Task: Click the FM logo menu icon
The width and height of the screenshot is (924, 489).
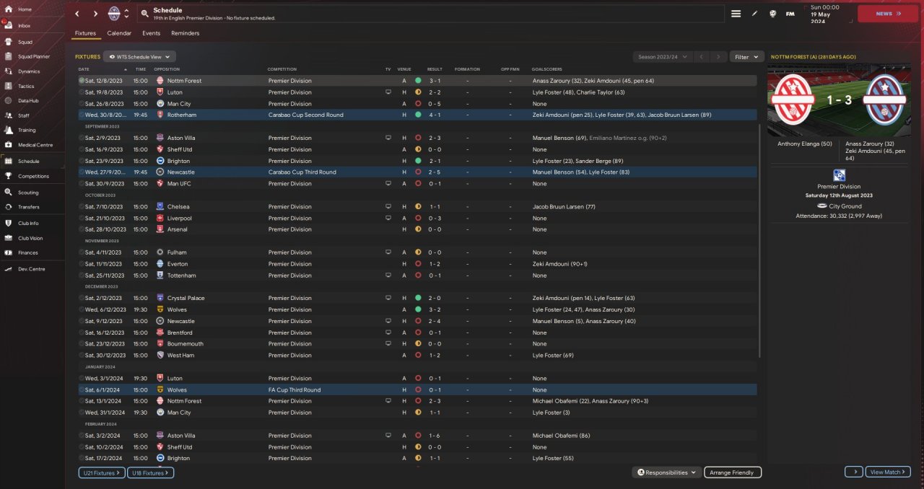Action: pos(790,14)
